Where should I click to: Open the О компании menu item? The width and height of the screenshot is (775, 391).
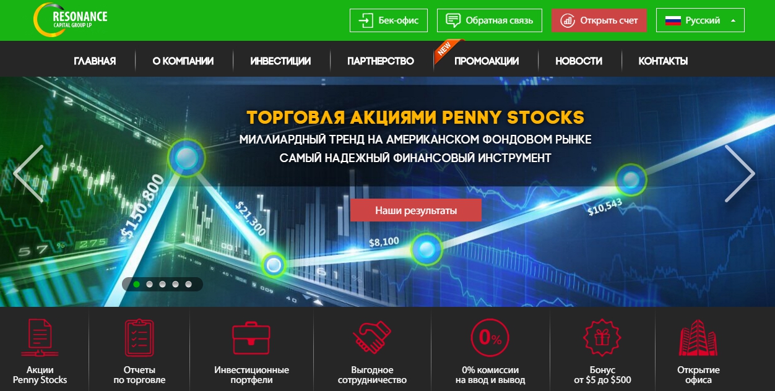[x=183, y=61]
